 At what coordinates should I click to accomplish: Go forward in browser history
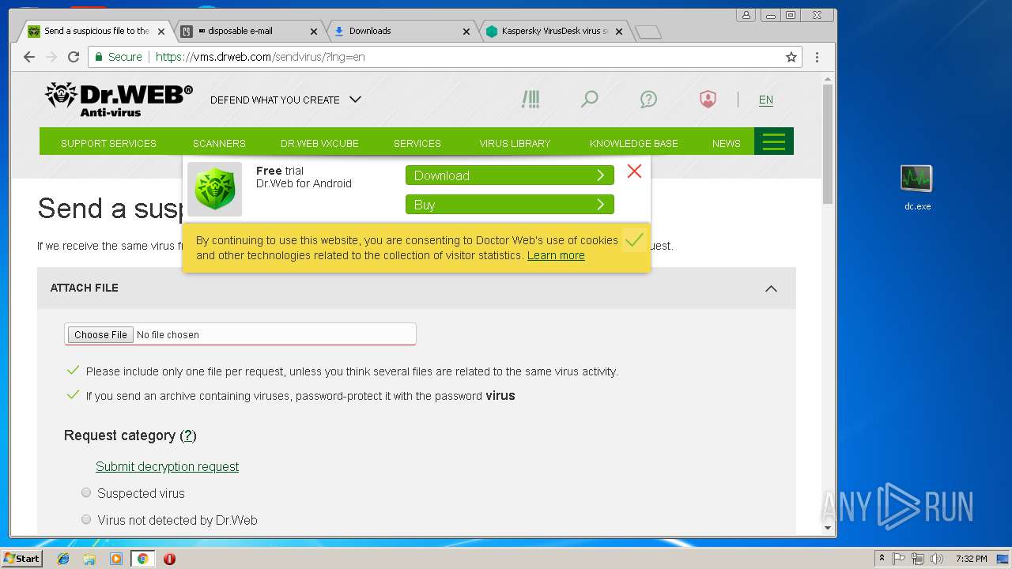51,57
